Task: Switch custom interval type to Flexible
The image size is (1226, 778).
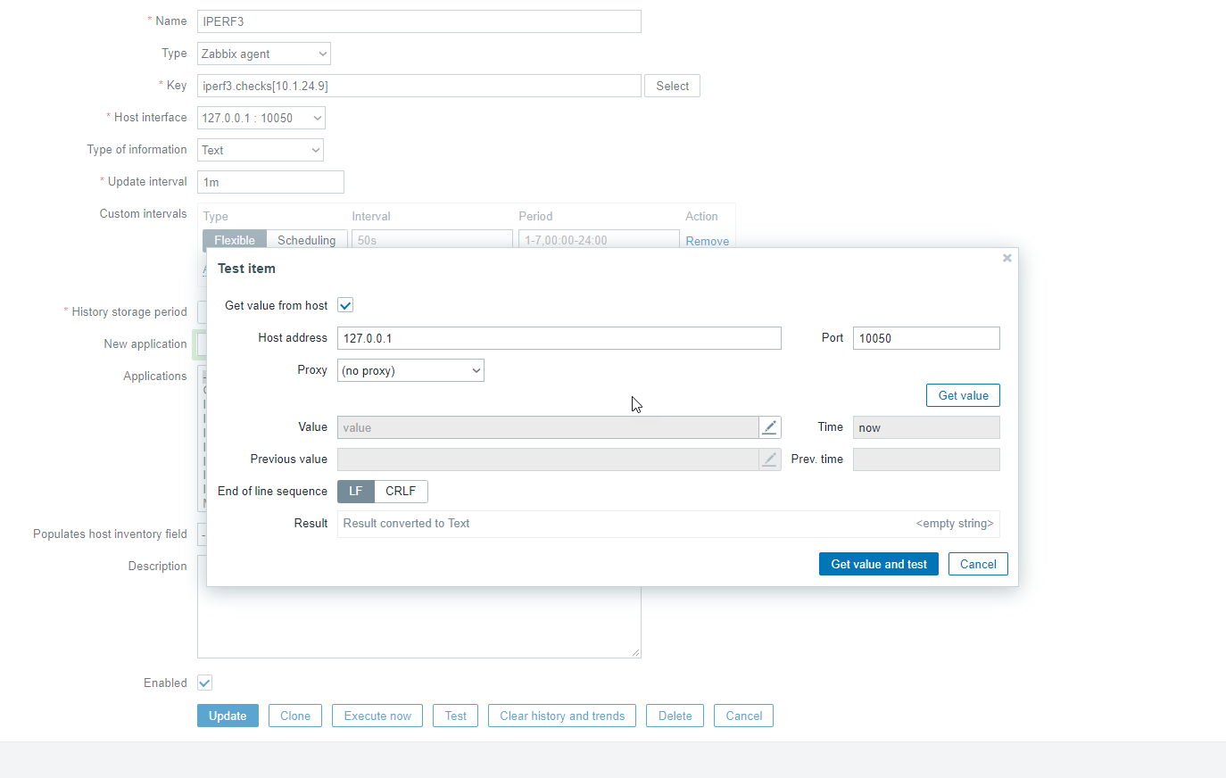Action: point(235,240)
